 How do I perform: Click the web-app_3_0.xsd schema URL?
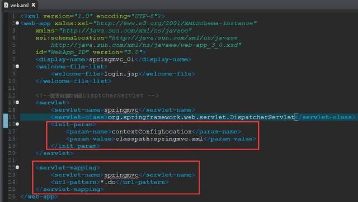(146, 45)
